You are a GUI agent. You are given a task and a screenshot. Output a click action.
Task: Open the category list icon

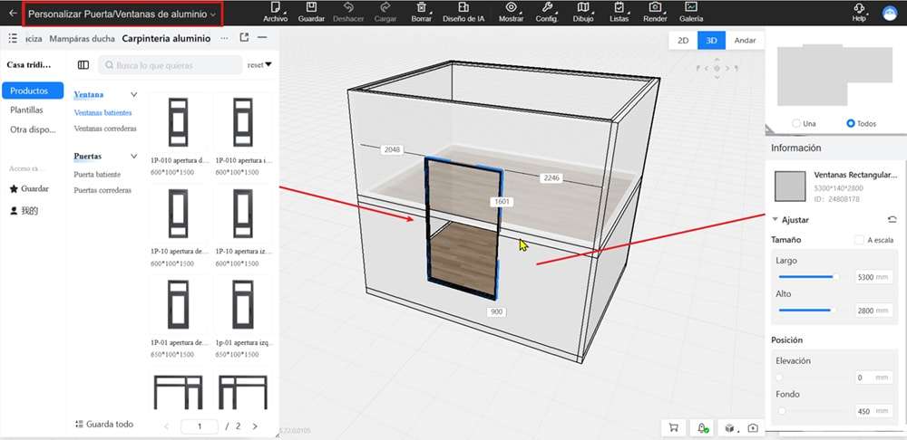coord(13,38)
